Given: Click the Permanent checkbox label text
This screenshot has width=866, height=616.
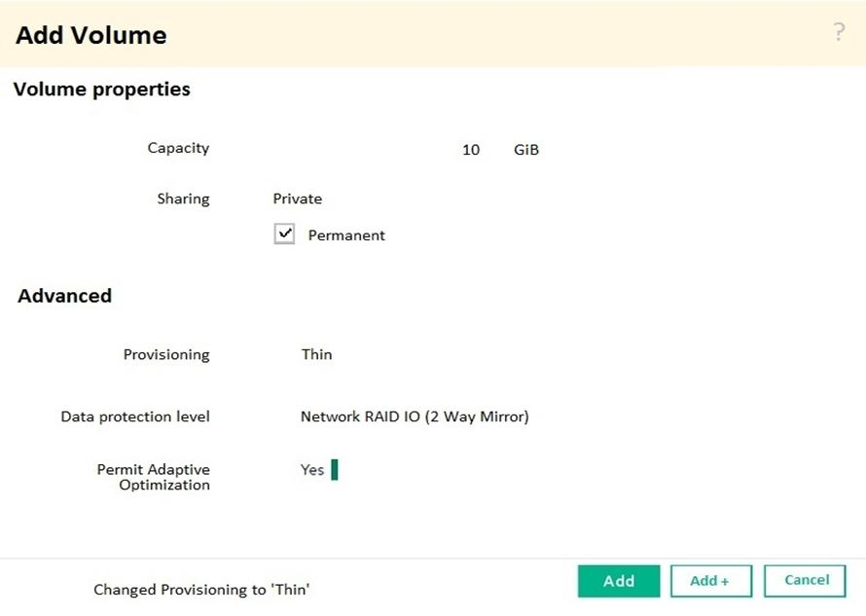Looking at the screenshot, I should click(346, 236).
